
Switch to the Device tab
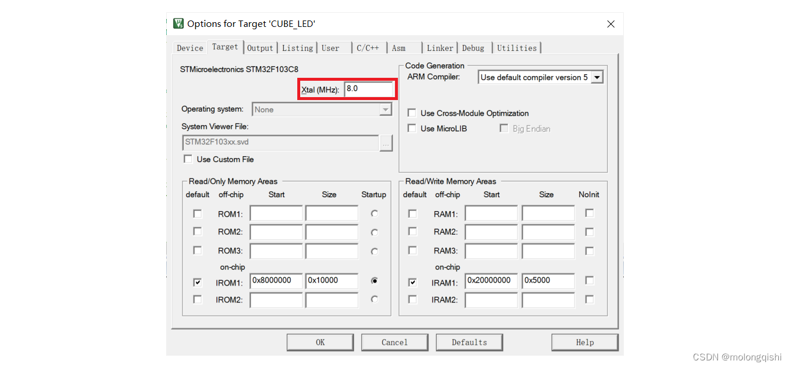(190, 48)
